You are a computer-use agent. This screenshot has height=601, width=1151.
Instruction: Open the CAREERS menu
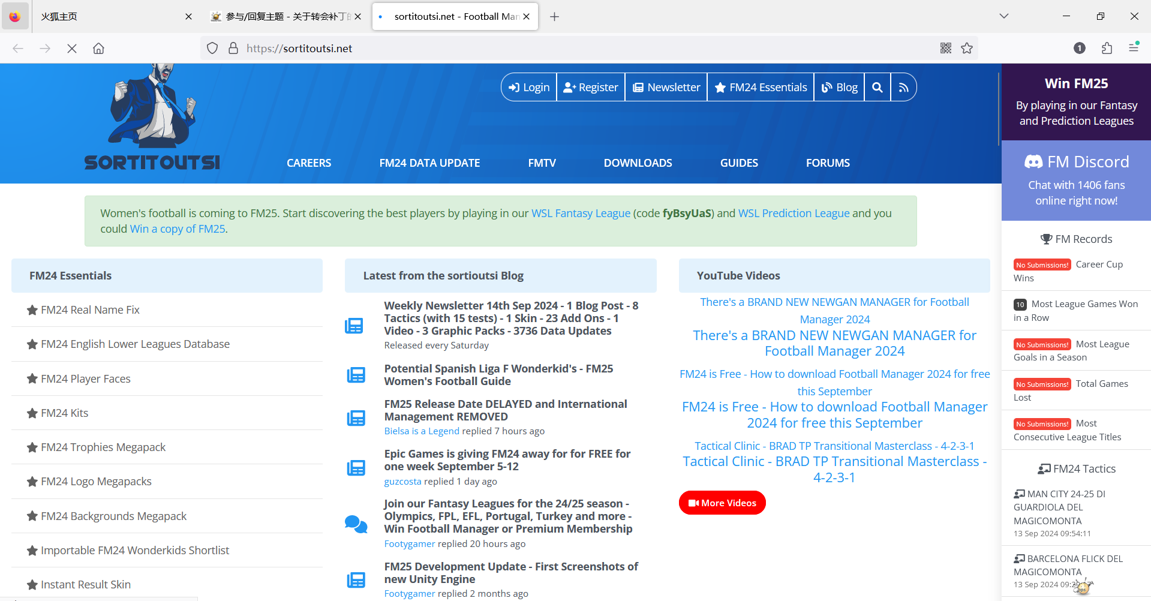(x=309, y=163)
